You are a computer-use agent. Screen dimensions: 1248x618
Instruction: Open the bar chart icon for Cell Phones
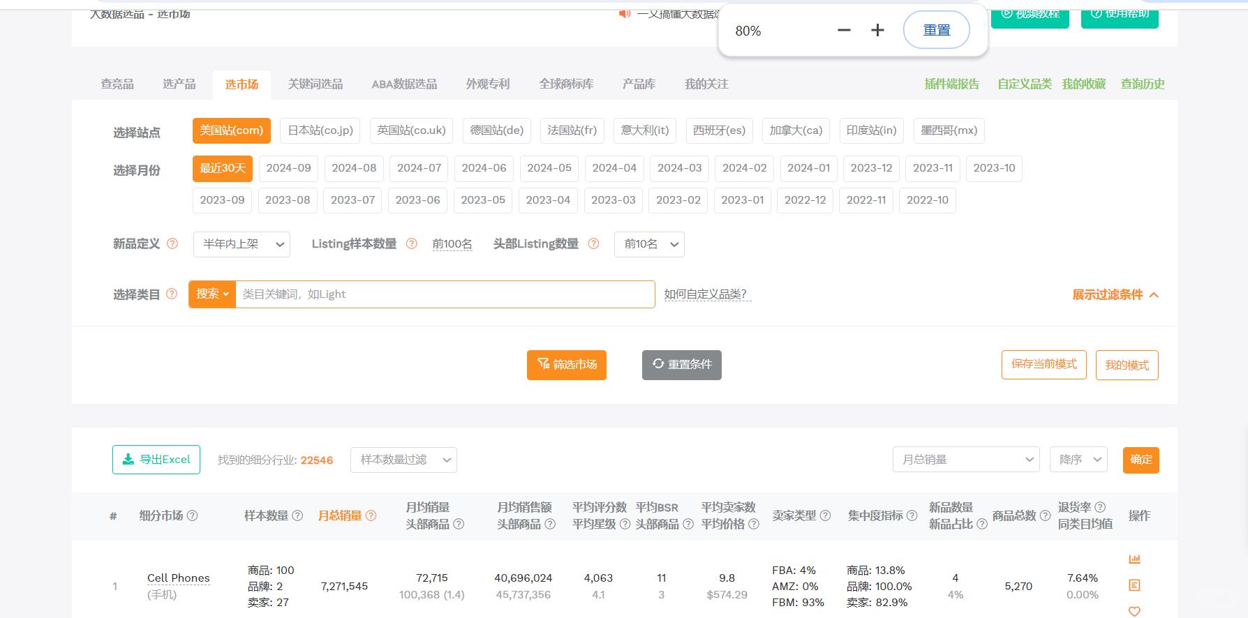(1134, 559)
